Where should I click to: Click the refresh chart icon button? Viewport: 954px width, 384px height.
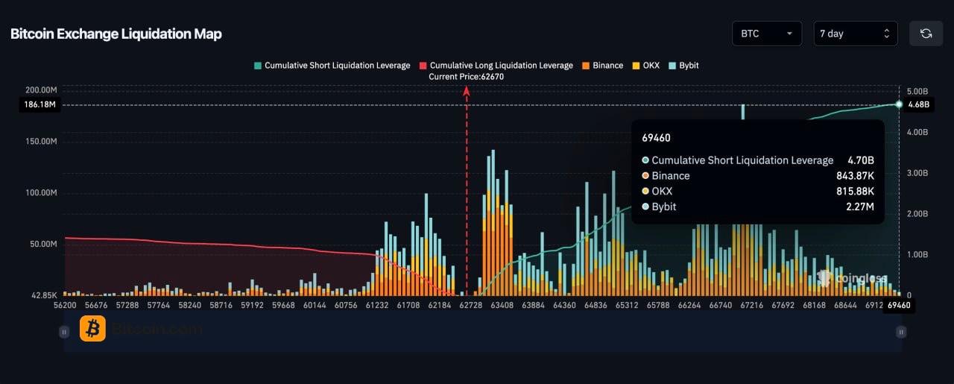(x=926, y=34)
